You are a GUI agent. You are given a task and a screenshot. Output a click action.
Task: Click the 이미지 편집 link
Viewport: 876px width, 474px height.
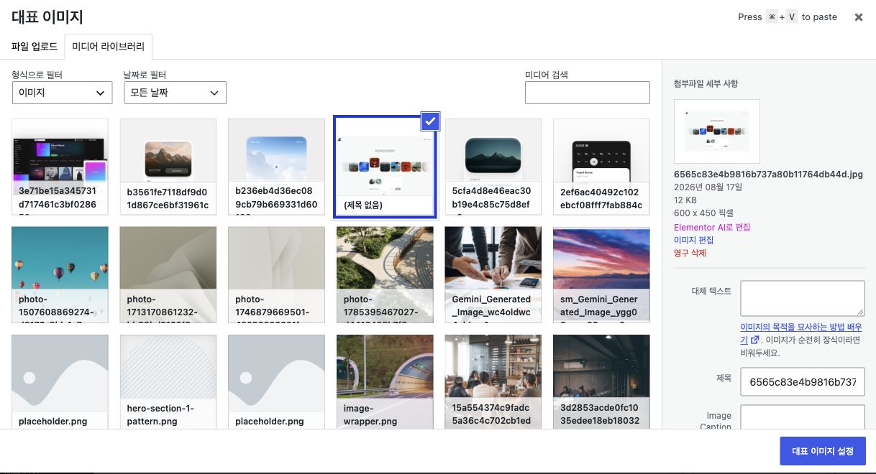694,240
